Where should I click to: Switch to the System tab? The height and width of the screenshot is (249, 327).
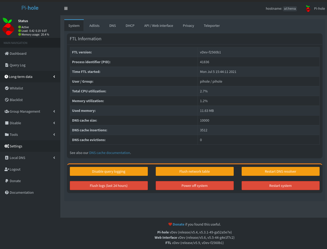tap(74, 26)
